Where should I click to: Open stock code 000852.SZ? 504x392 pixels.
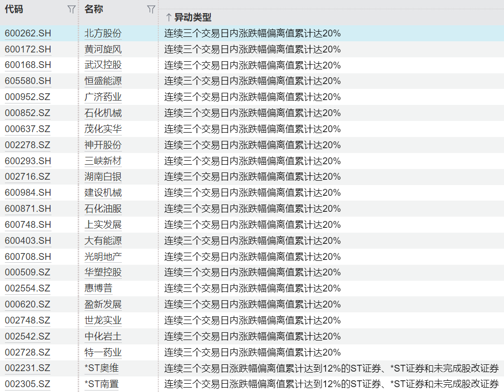(x=27, y=113)
